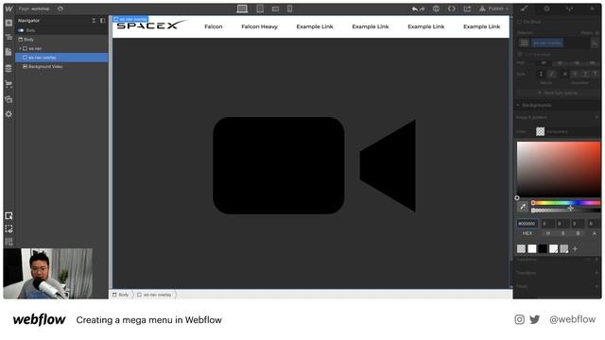The image size is (605, 340).
Task: Open the Ecommerce cart panel
Action: [x=9, y=84]
